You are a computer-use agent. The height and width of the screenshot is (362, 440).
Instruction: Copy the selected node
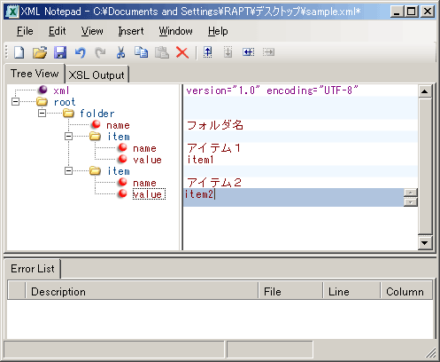pos(142,52)
